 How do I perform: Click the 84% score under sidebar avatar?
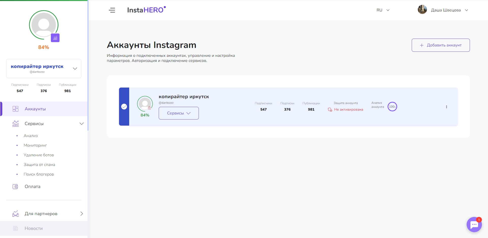[43, 47]
